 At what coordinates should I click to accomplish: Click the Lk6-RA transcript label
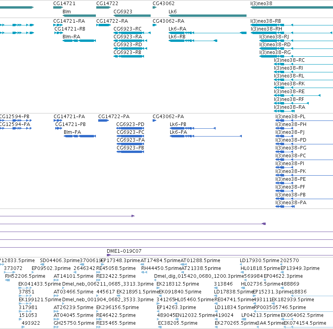click(177, 29)
